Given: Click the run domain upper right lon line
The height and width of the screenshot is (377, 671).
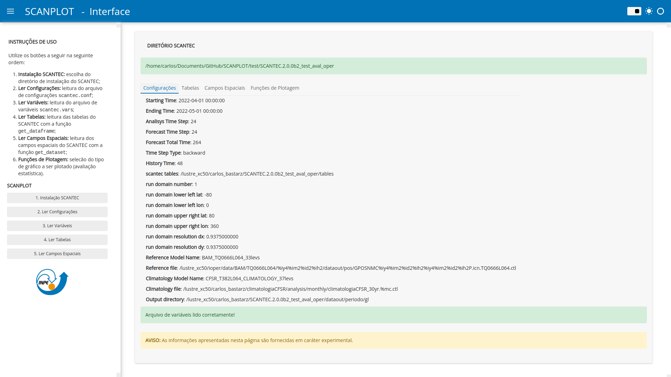Looking at the screenshot, I should click(x=182, y=226).
